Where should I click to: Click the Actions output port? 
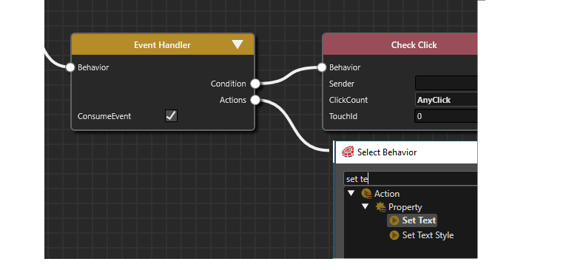(x=255, y=100)
